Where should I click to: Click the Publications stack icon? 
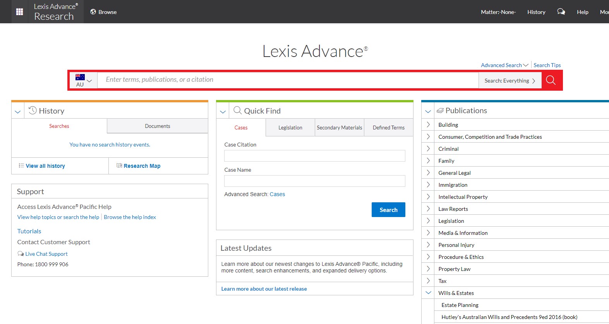click(440, 110)
